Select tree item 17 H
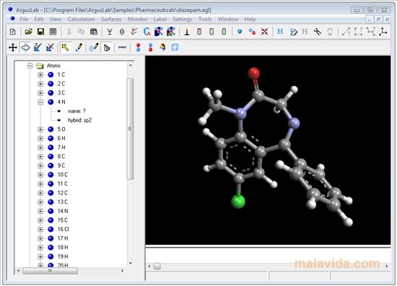The width and height of the screenshot is (397, 286). (63, 238)
